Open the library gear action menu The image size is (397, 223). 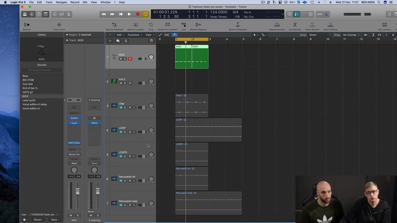[26, 220]
